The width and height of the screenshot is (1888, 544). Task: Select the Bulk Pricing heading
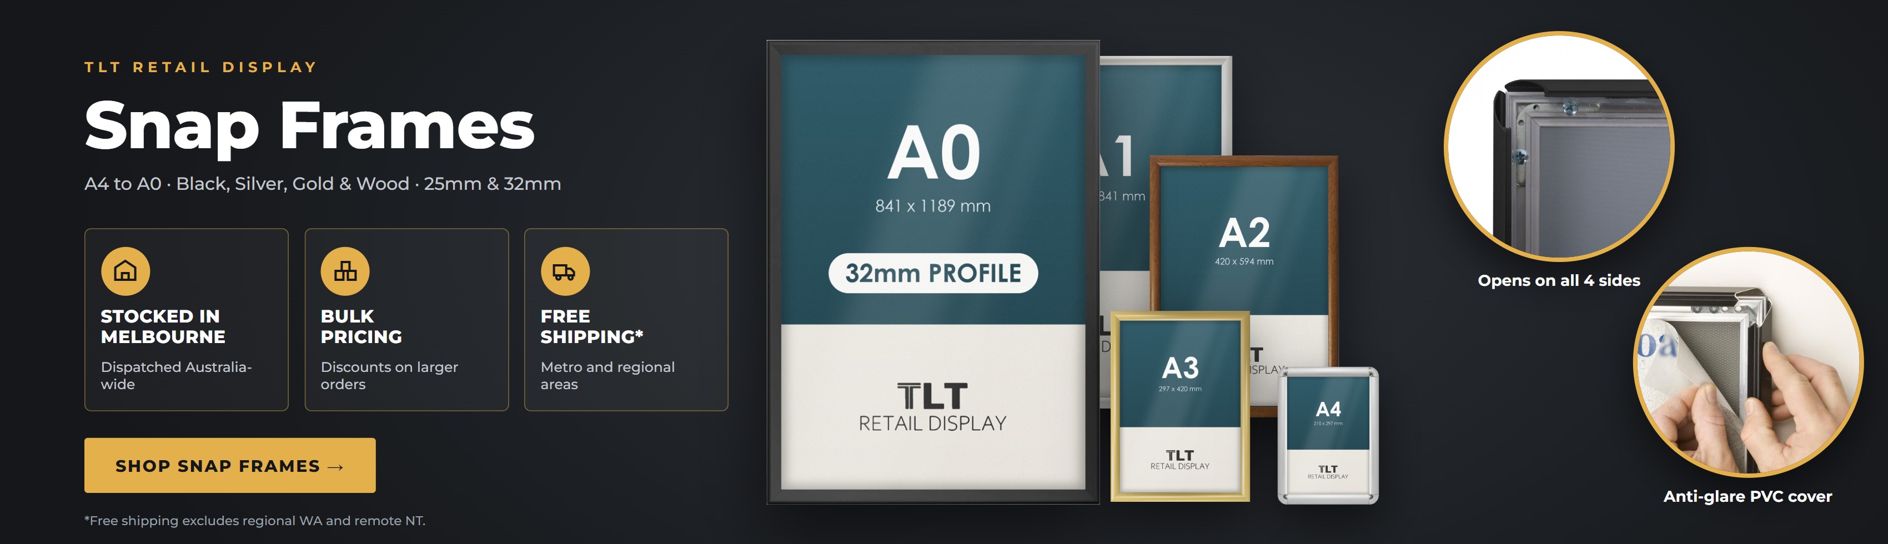[361, 326]
